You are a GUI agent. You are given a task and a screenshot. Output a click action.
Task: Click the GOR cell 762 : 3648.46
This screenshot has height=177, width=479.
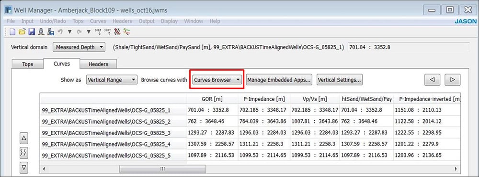(212, 121)
